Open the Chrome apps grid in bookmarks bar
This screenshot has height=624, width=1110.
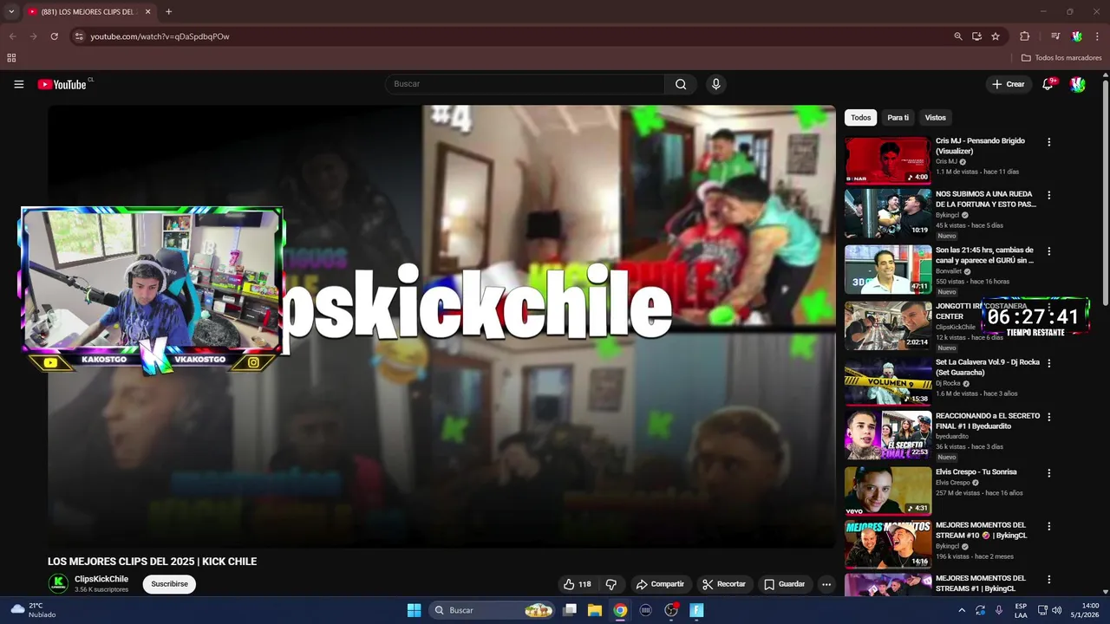(11, 58)
